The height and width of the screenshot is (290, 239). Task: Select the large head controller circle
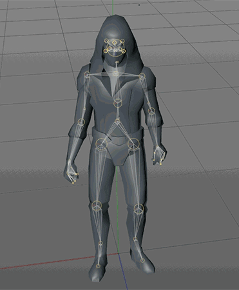(x=115, y=48)
